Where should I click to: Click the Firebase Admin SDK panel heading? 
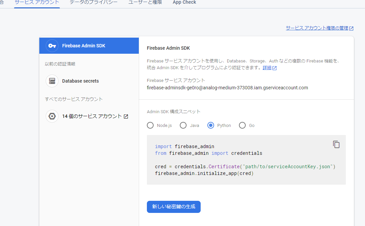[168, 48]
